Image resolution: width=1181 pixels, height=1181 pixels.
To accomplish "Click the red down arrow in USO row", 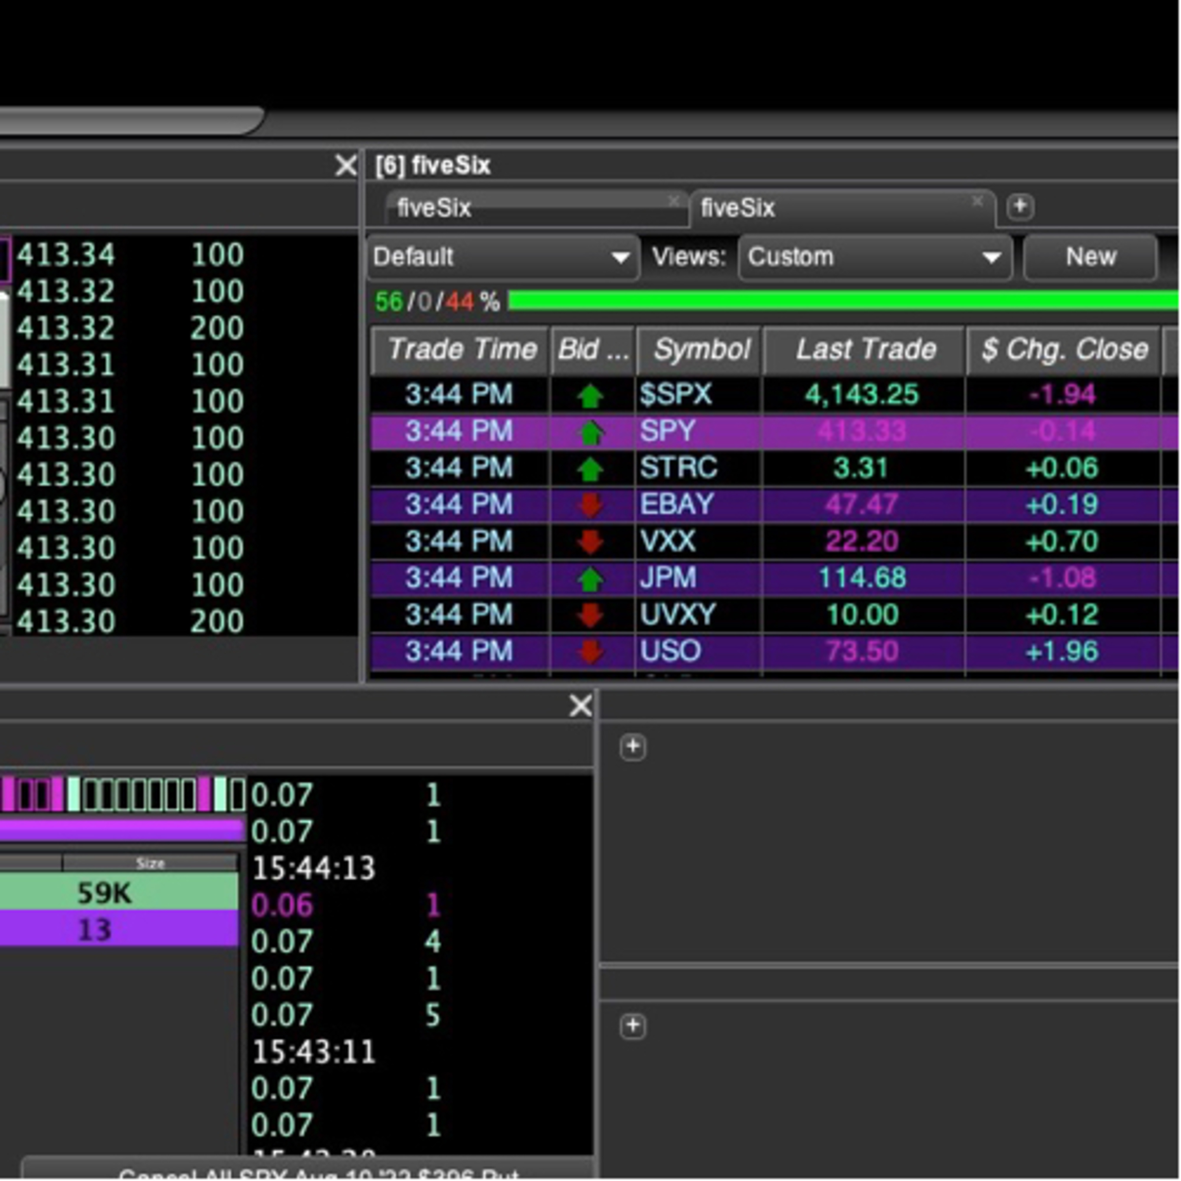I will tap(590, 652).
